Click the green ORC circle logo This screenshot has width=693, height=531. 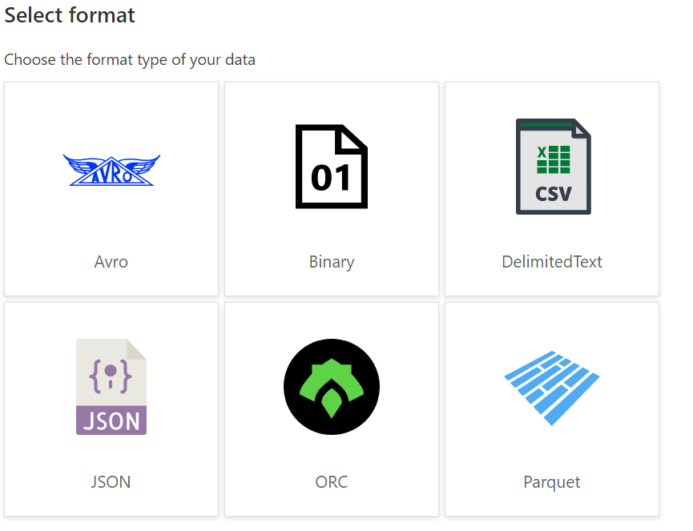(332, 387)
